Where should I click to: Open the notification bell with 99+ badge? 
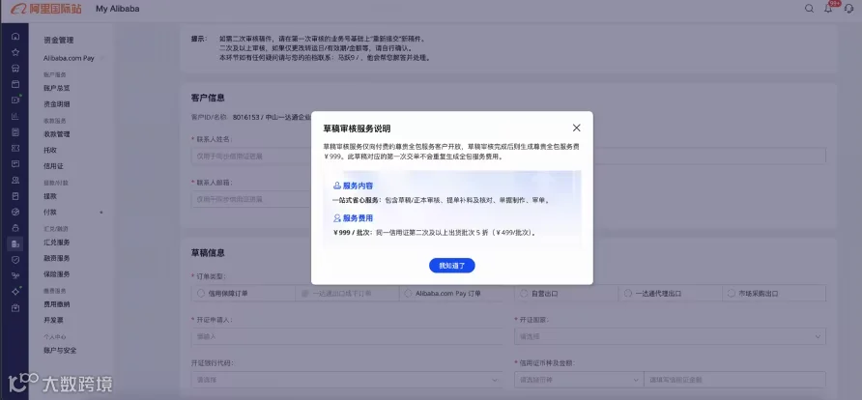click(x=829, y=9)
